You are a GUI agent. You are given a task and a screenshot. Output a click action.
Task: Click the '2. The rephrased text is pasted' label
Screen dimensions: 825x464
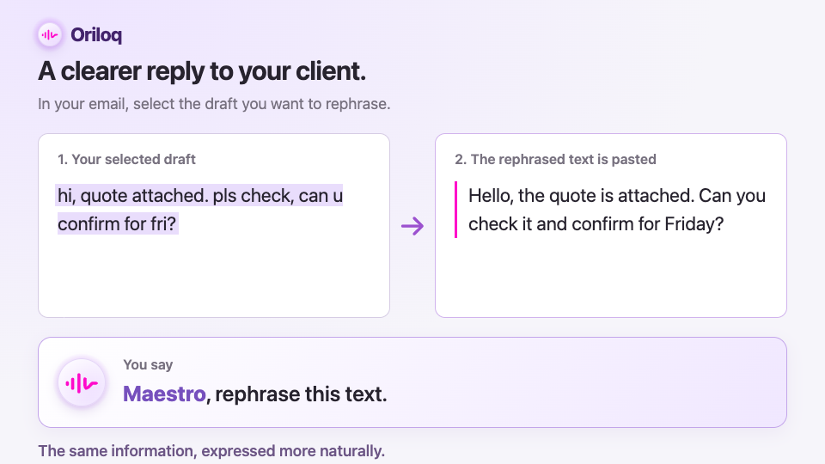pos(555,160)
